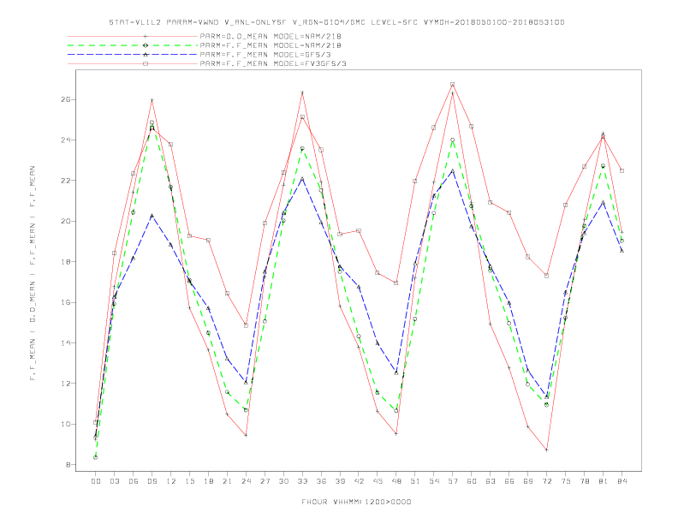
Task: Select legend entry PARM=F.F_MEAN MODEL=NAM/218
Action: [271, 45]
